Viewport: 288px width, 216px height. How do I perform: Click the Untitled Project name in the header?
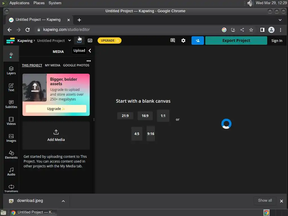coord(51,40)
